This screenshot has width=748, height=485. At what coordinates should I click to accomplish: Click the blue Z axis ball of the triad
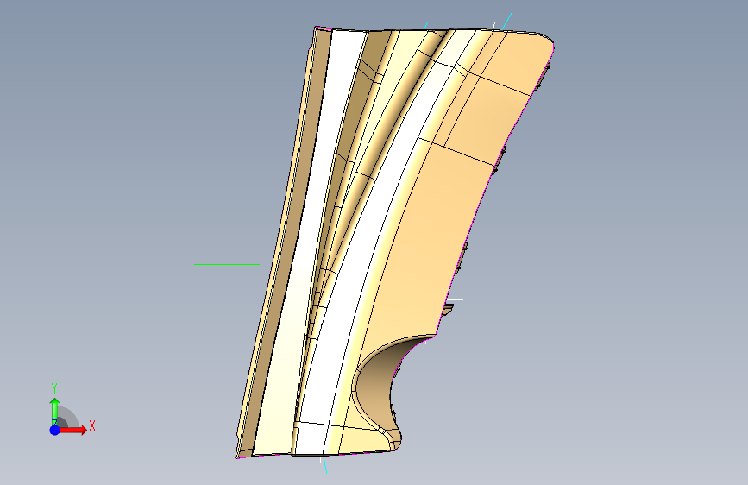[55, 430]
